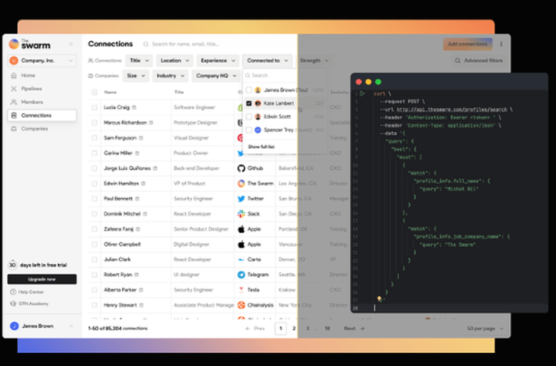Check the James Brown (You) checkbox
556x366 pixels.
click(249, 90)
